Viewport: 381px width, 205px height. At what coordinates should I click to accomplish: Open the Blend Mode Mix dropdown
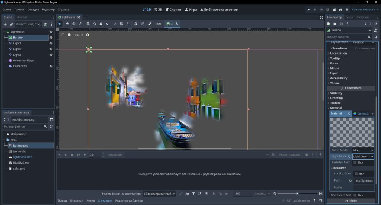(x=363, y=150)
